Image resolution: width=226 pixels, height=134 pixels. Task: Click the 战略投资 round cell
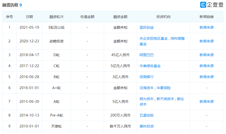(x=56, y=41)
